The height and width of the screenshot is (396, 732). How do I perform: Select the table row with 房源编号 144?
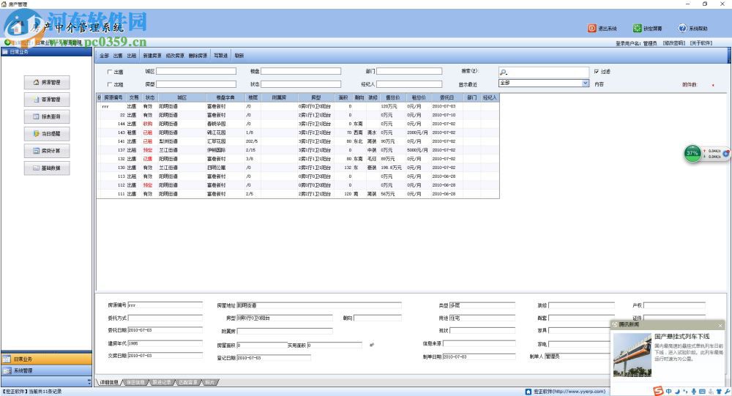[298, 124]
